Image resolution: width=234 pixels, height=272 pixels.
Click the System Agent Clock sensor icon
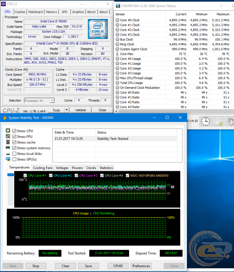[x=117, y=49]
